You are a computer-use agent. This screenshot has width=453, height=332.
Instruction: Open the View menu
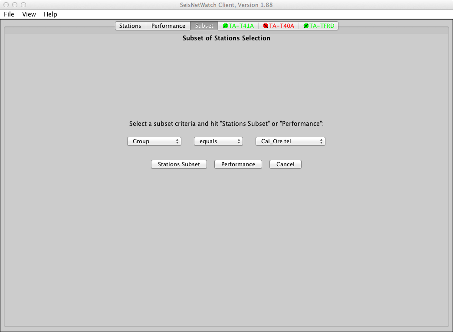click(x=29, y=14)
